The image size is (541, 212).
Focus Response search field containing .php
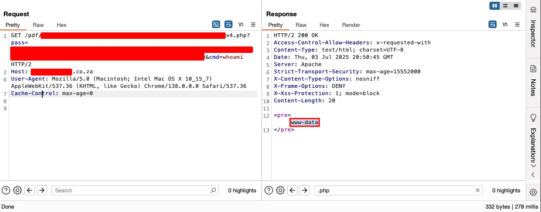click(398, 190)
